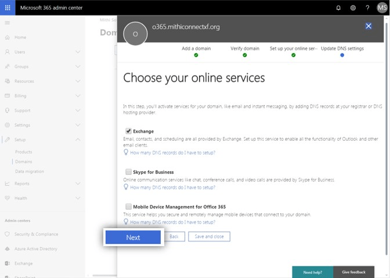Click the Give feedback button

[353, 272]
